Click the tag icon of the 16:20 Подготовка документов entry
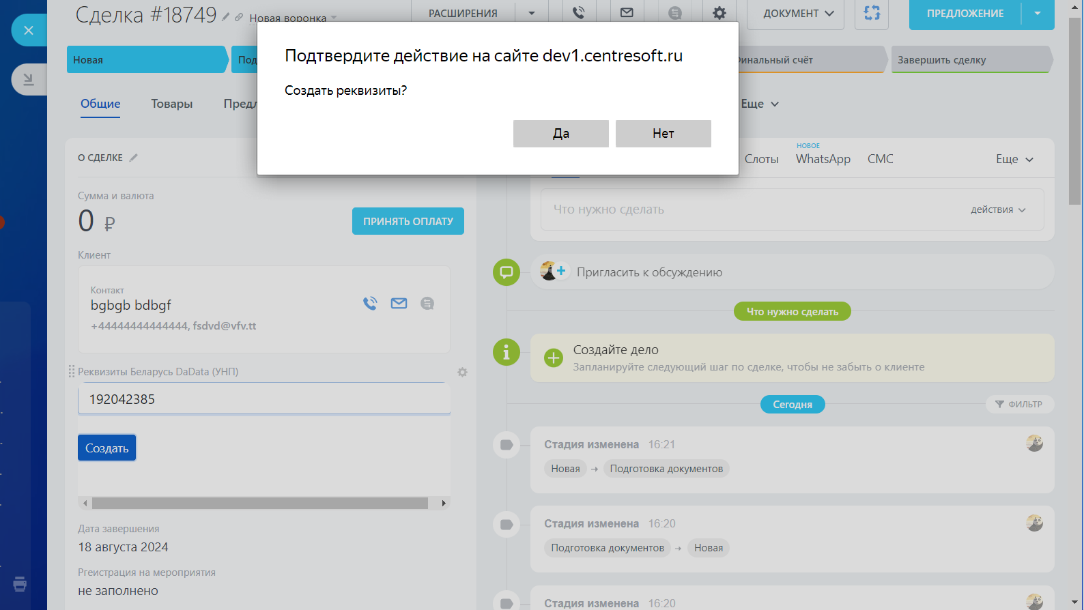 pyautogui.click(x=507, y=524)
